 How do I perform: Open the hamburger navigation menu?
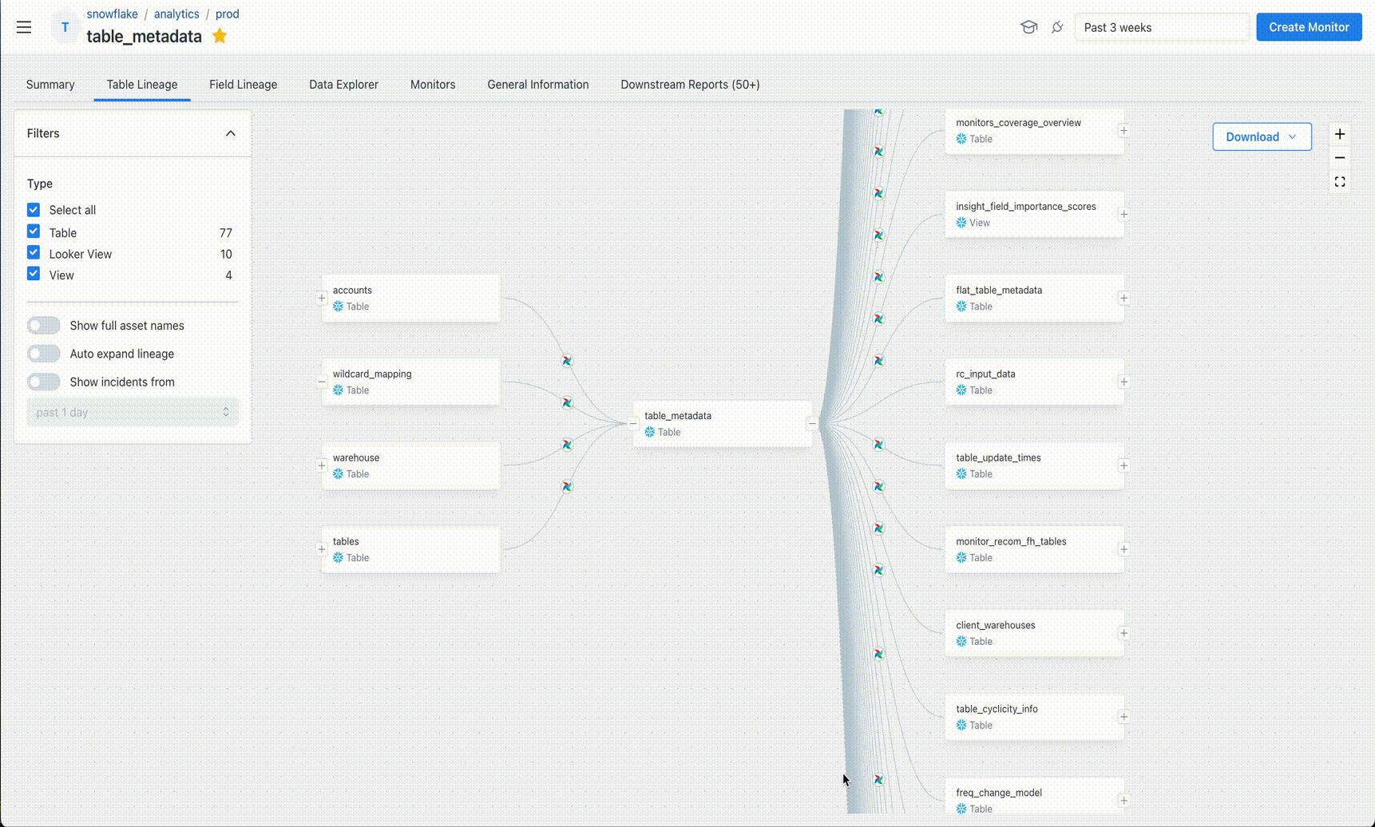click(x=24, y=27)
